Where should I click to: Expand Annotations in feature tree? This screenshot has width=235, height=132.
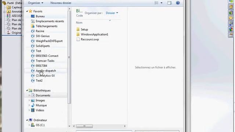[4, 12]
